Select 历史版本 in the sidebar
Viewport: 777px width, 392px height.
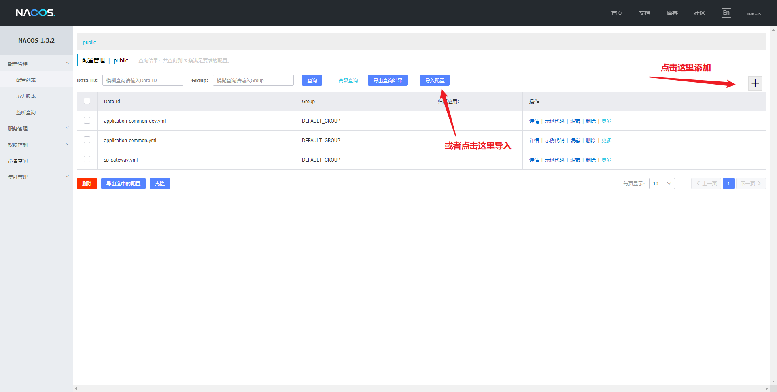[x=36, y=96]
